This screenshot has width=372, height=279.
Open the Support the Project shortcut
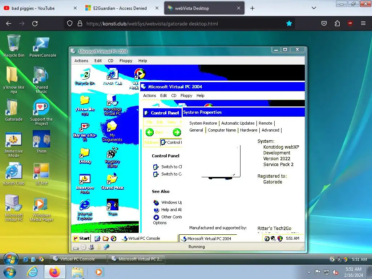pos(41,112)
